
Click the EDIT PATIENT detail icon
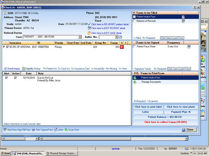89,28
